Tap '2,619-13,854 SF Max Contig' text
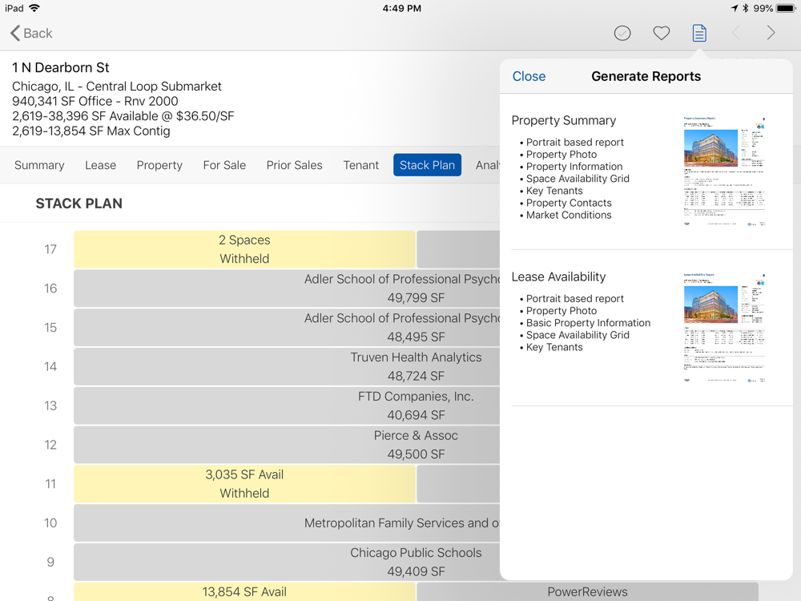 coord(91,131)
